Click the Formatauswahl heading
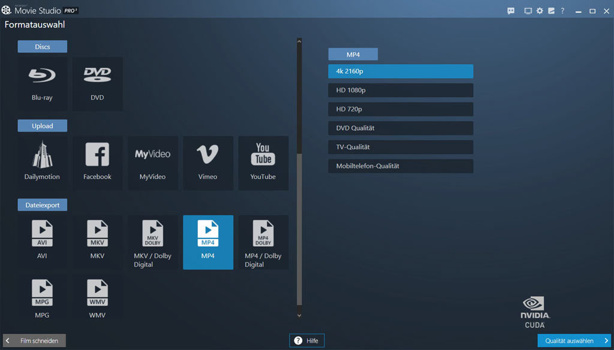The image size is (614, 350). click(35, 25)
